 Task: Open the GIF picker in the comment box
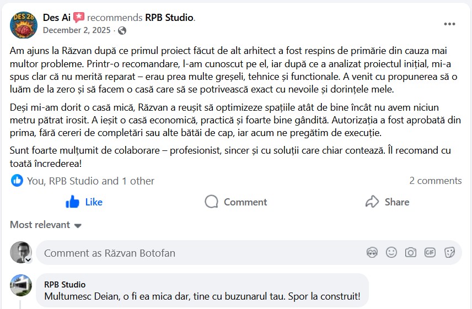coord(430,252)
